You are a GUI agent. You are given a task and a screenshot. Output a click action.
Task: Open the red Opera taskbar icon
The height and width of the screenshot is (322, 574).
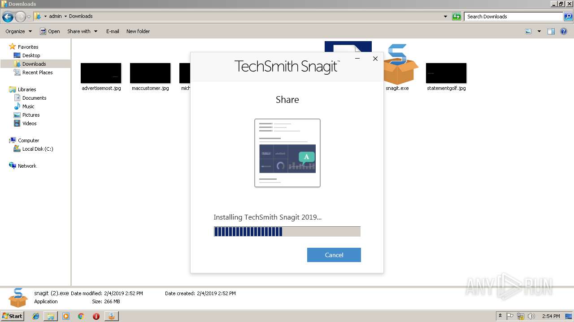click(x=96, y=316)
